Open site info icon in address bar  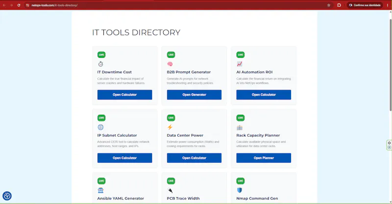(27, 5)
